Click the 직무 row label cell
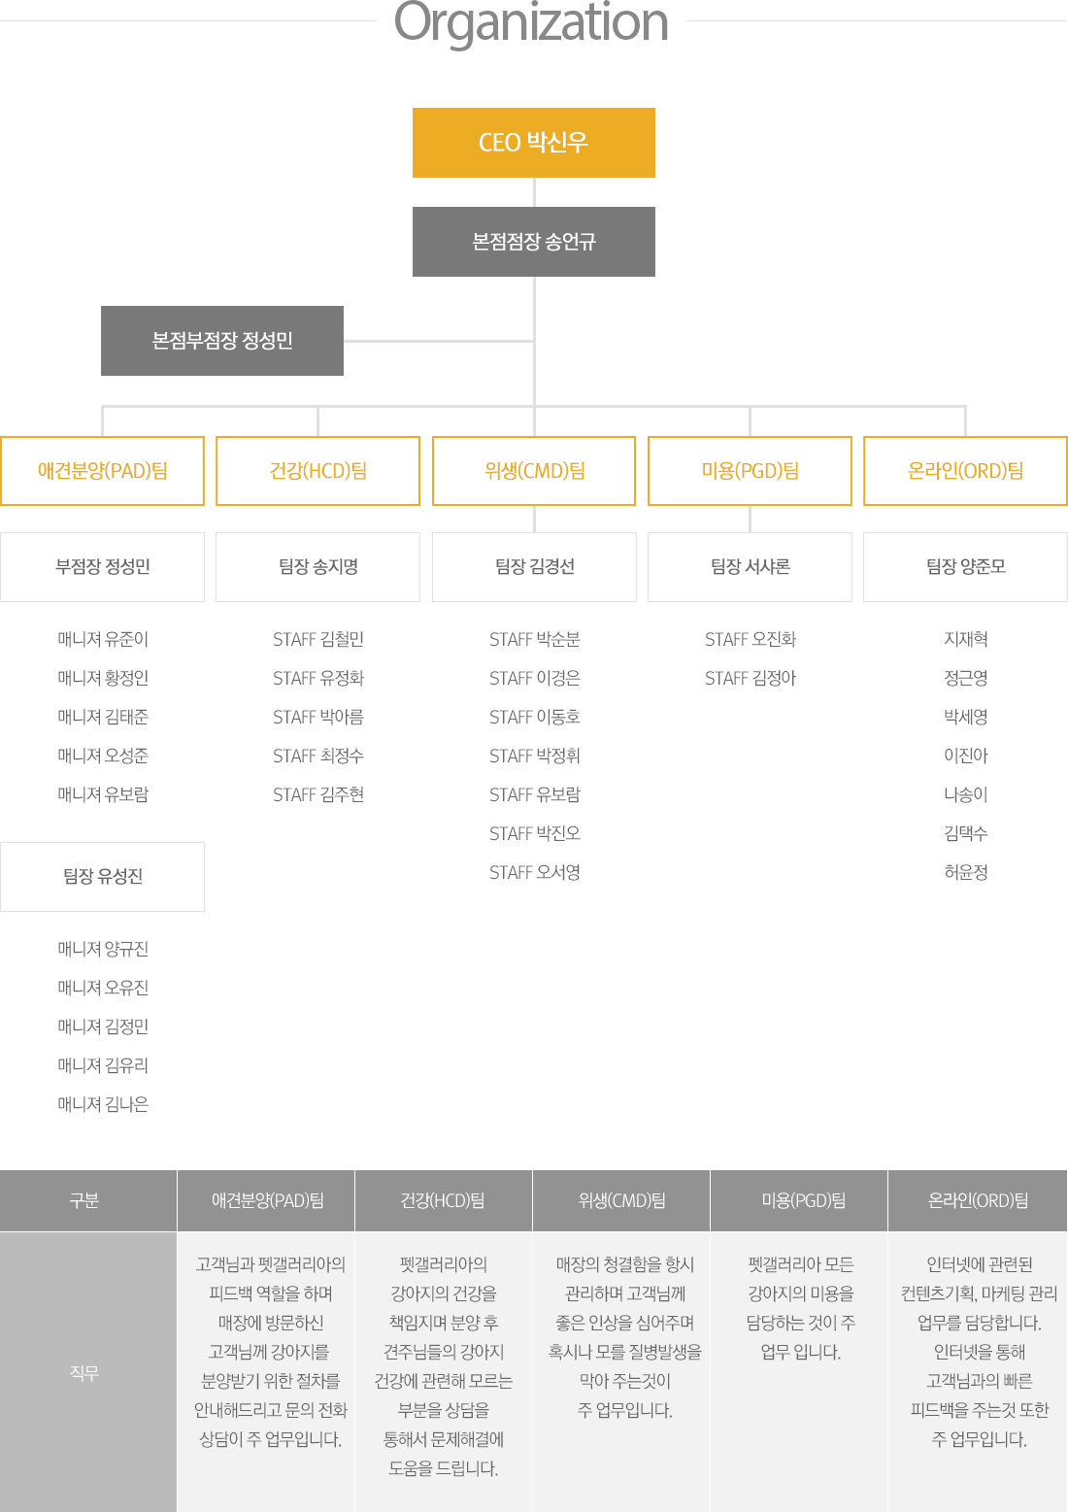1068x1512 pixels. [84, 1372]
